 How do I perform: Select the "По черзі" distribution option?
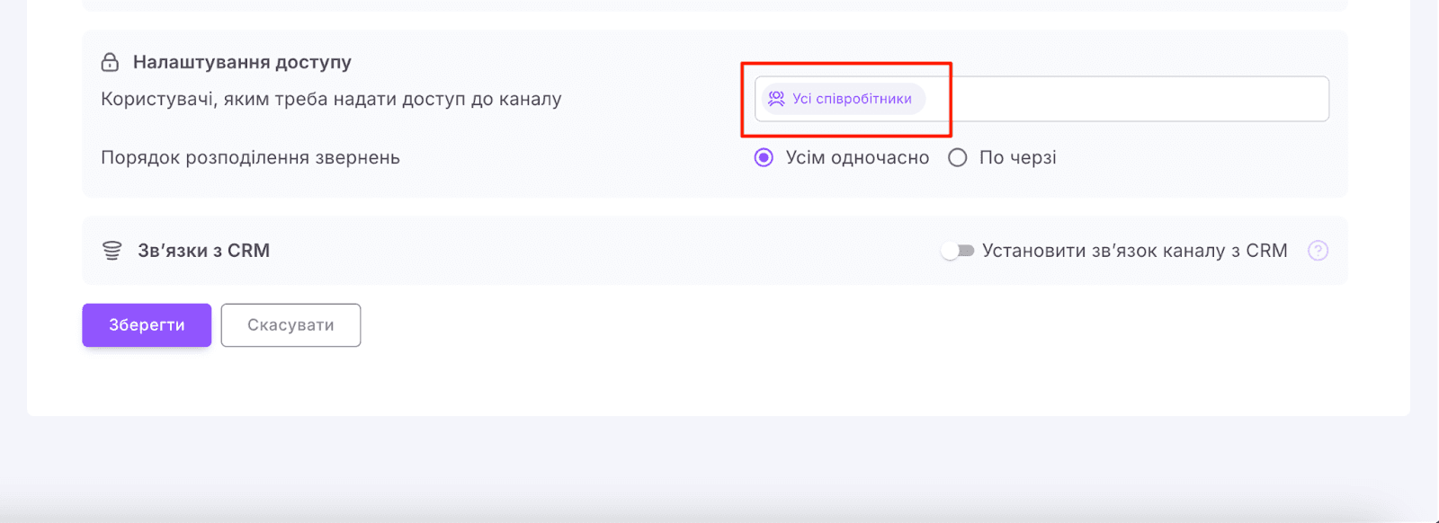pyautogui.click(x=956, y=157)
